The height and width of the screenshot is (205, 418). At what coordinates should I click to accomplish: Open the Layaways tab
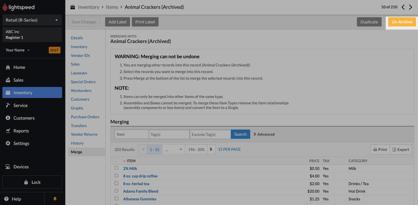click(x=79, y=73)
